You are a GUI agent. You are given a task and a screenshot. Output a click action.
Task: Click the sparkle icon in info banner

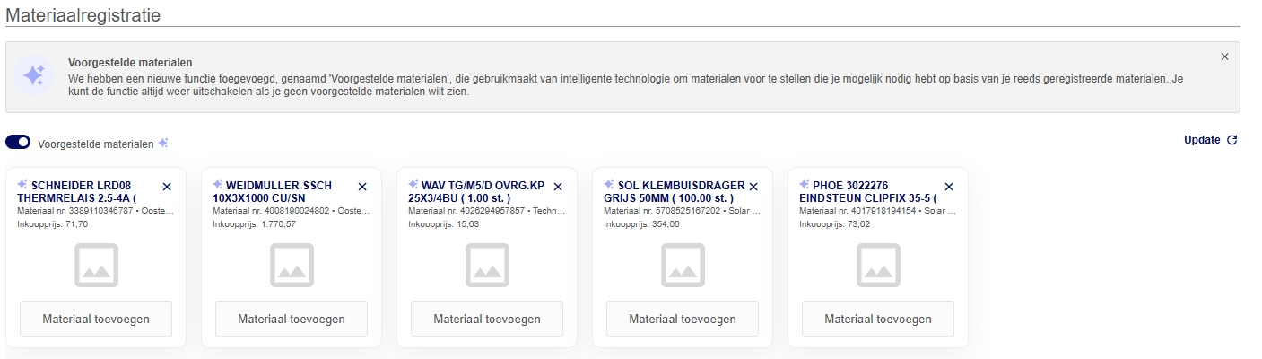34,76
